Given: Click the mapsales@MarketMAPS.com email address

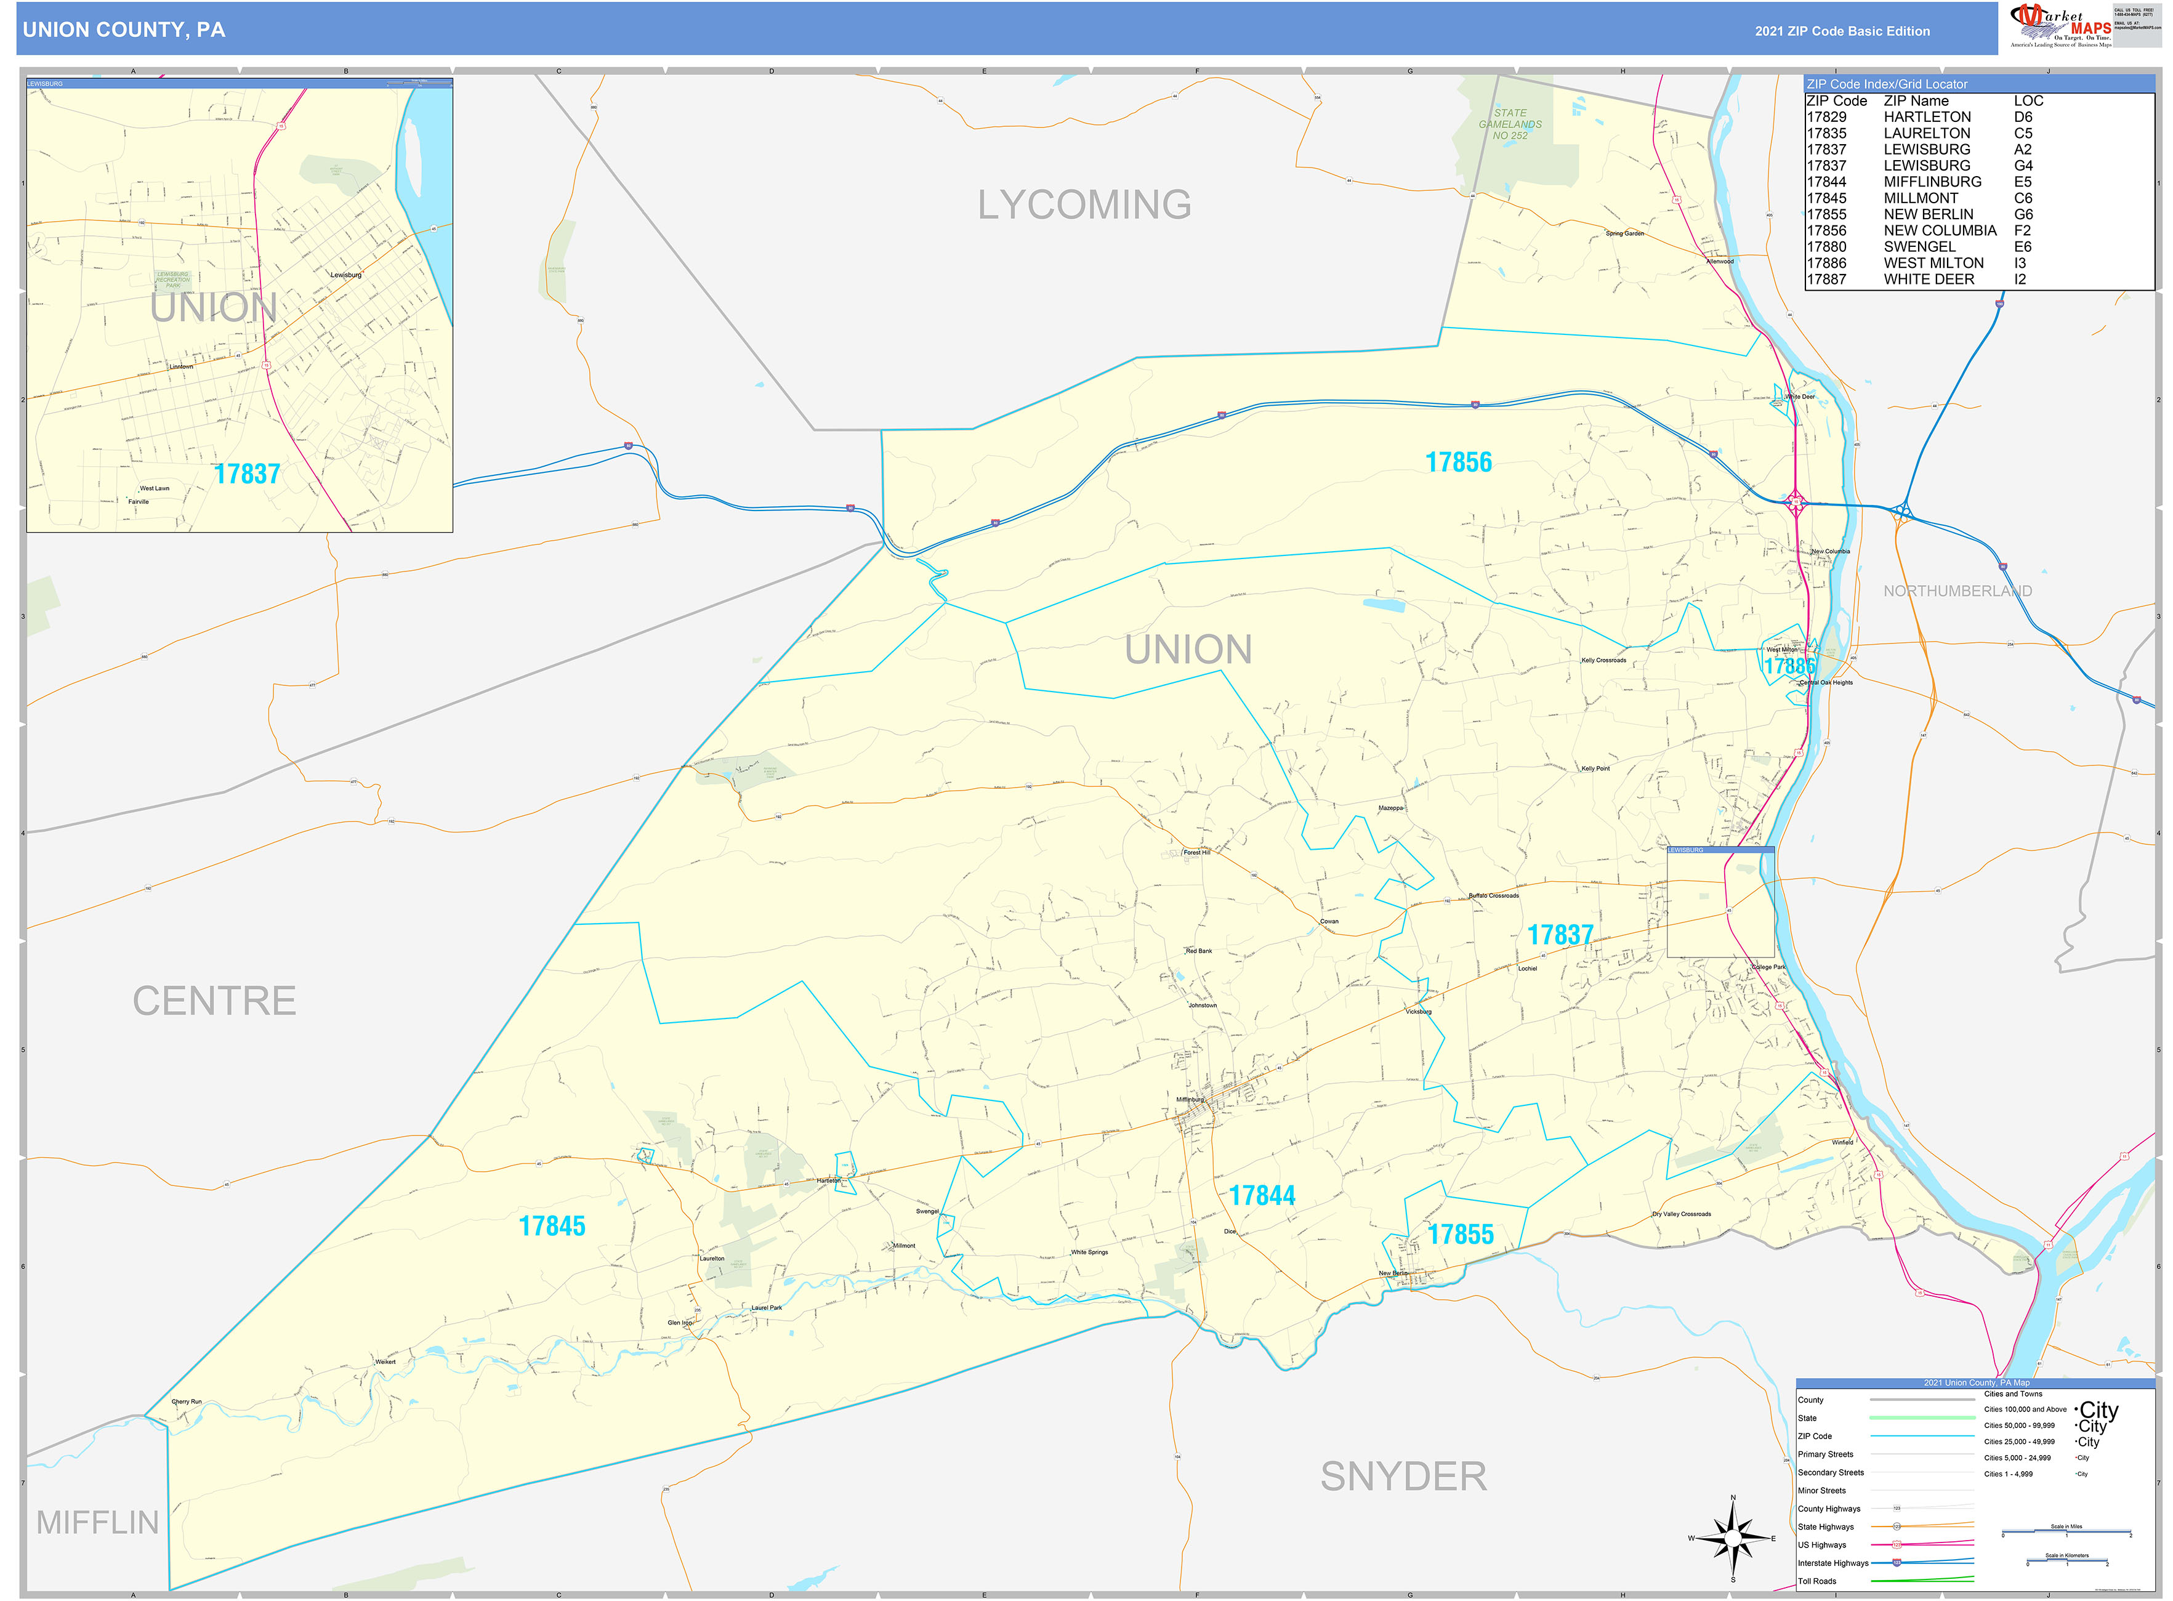Looking at the screenshot, I should tap(2138, 27).
